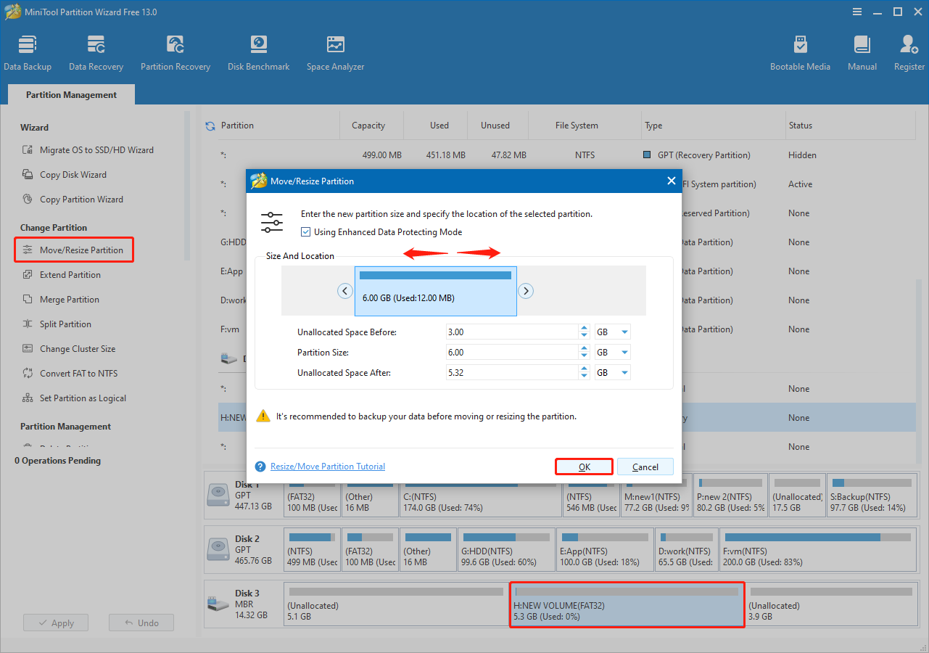
Task: Confirm resize with the OK button
Action: pos(584,466)
